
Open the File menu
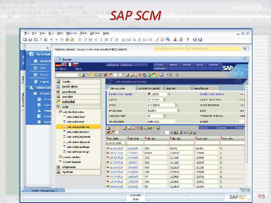coord(27,33)
